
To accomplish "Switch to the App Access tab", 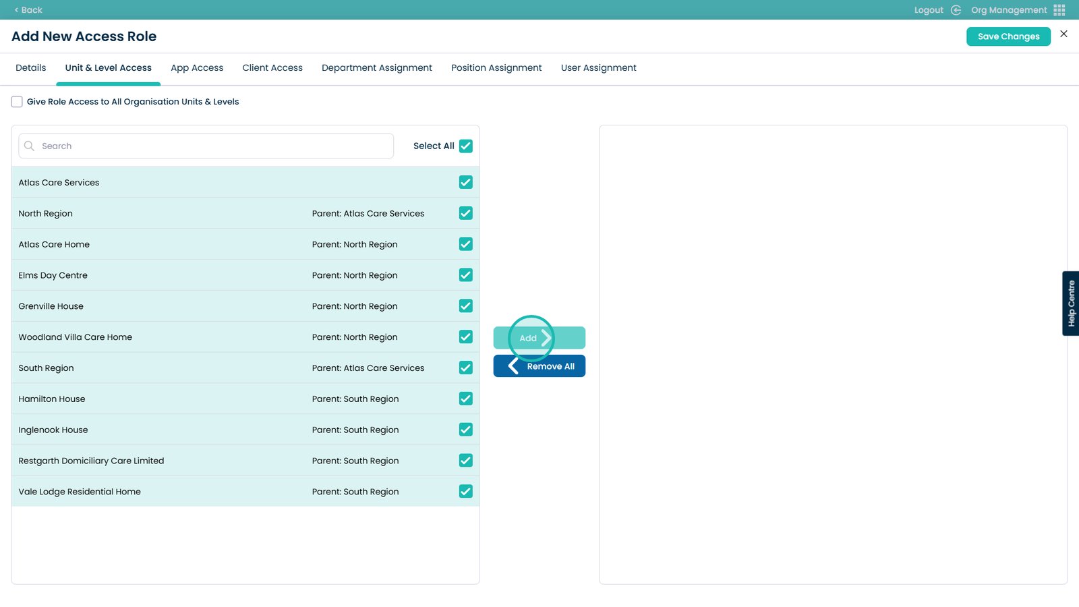I will click(x=197, y=68).
